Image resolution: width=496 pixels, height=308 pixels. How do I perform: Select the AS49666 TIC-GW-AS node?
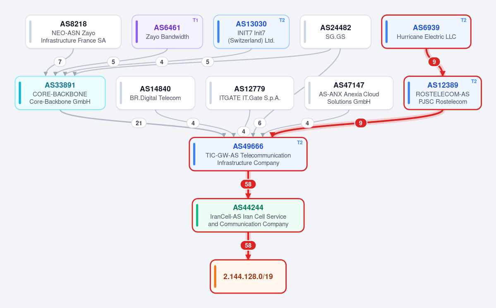pyautogui.click(x=248, y=154)
